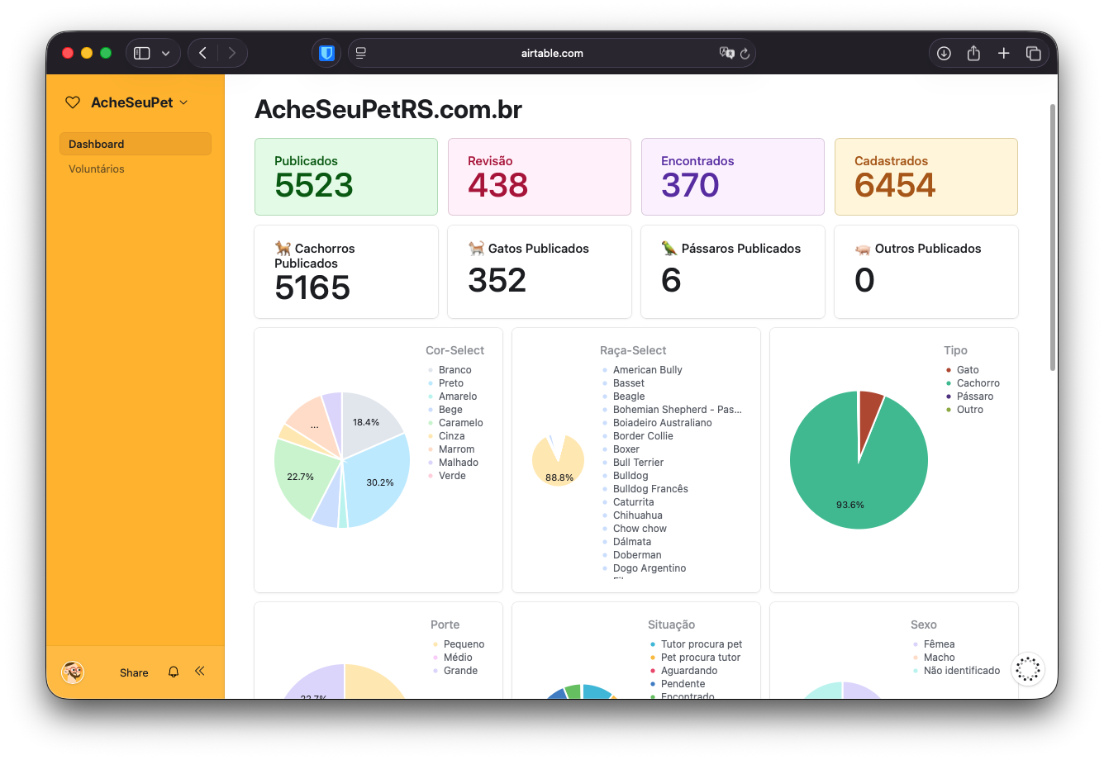Toggle the Safari sidebar icon

pos(142,53)
